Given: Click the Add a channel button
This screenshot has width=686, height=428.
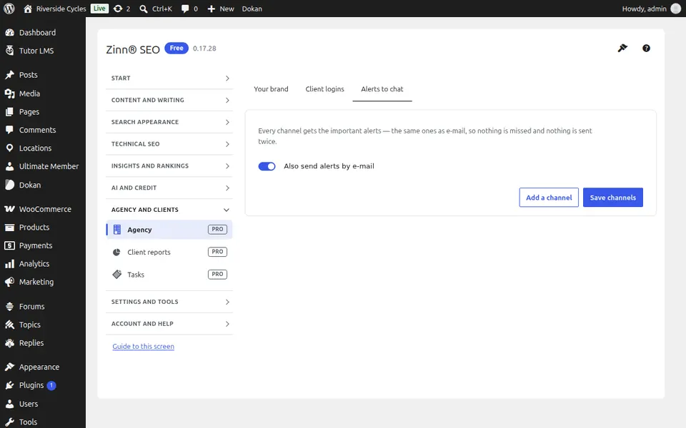Looking at the screenshot, I should 549,198.
